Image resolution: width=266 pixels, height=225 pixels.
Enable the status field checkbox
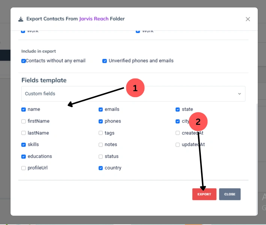click(101, 157)
